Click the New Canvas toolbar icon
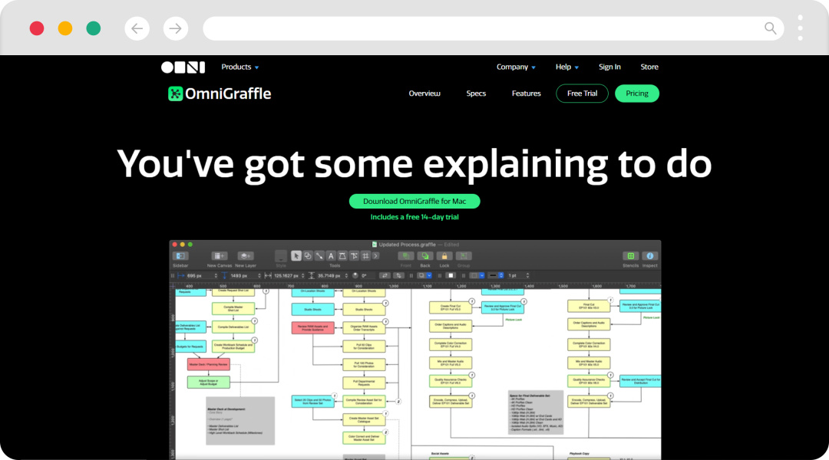 coord(220,256)
